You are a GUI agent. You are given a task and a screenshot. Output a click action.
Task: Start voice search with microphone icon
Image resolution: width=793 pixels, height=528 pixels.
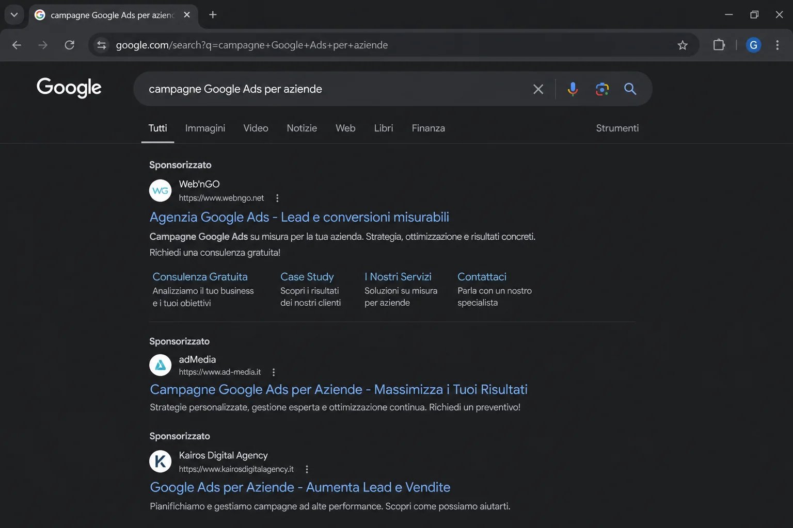(x=573, y=89)
